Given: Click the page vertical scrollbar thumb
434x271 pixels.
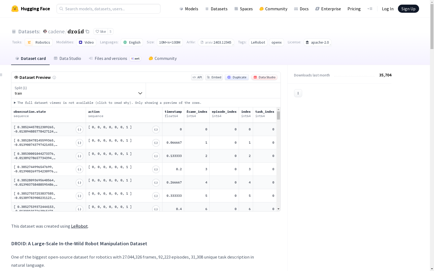Looking at the screenshot, I should click(432, 26).
